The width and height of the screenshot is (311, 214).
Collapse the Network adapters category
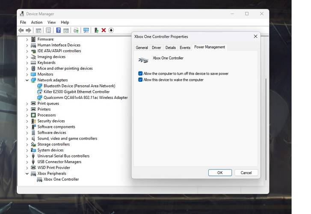coord(27,80)
